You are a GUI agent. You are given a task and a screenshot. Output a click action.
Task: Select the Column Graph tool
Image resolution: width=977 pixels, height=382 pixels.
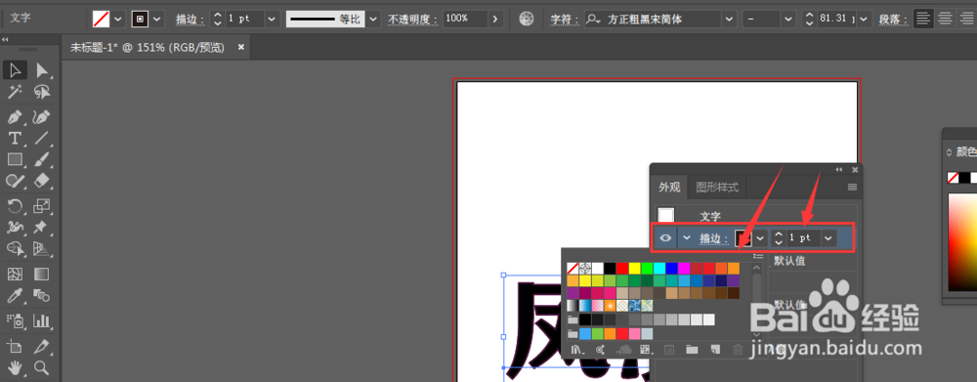pyautogui.click(x=42, y=320)
